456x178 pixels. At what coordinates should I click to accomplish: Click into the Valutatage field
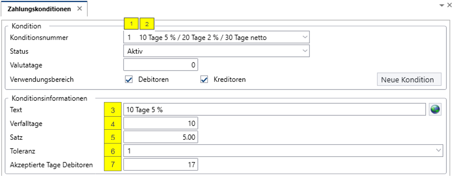(161, 65)
